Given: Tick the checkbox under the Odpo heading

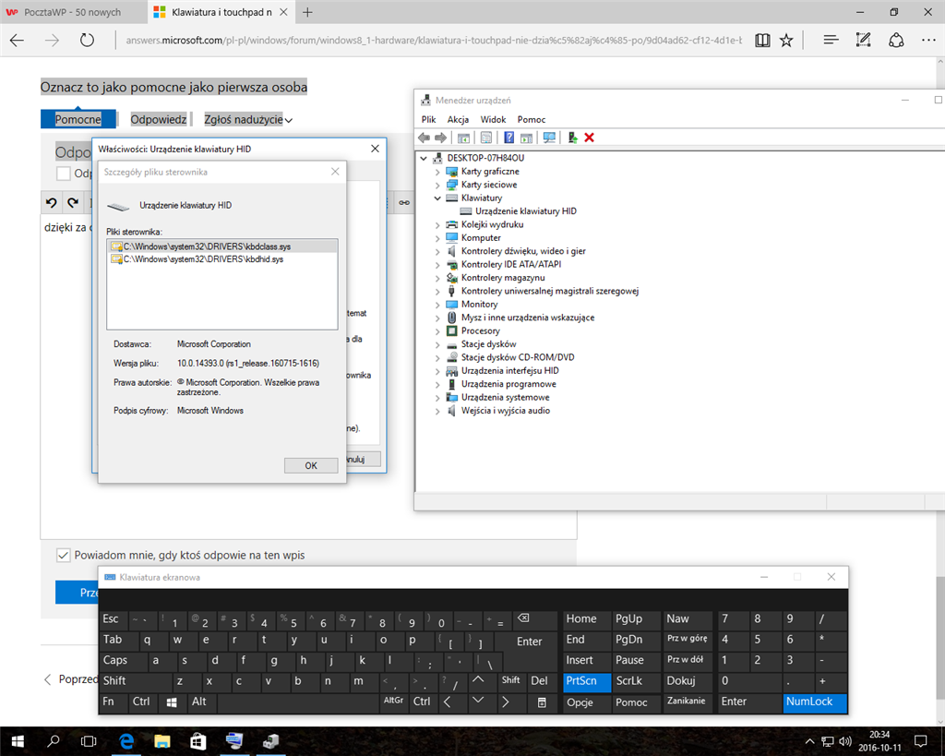Looking at the screenshot, I should pyautogui.click(x=64, y=174).
